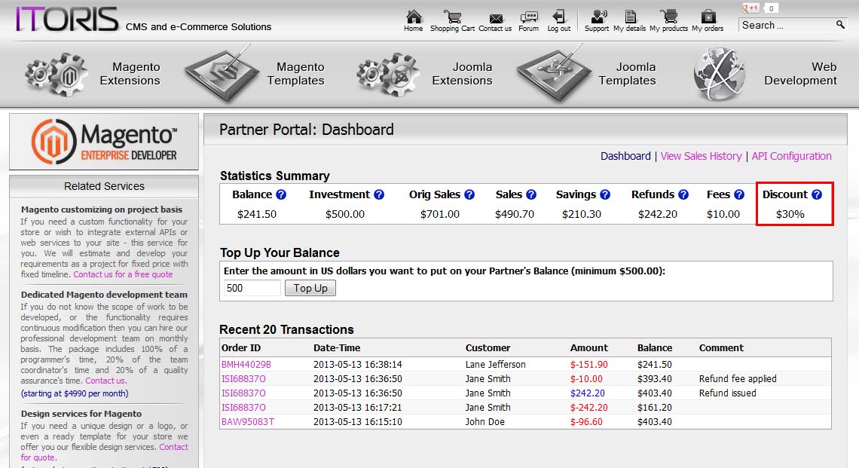Click the help icon next to Discount
The width and height of the screenshot is (859, 468).
point(817,194)
